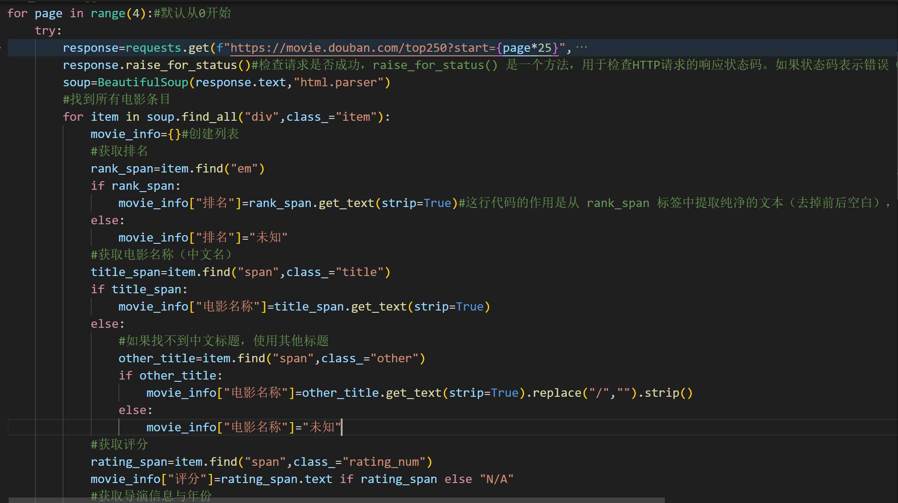Click raise_for_status method name
The width and height of the screenshot is (898, 503).
[x=182, y=65]
